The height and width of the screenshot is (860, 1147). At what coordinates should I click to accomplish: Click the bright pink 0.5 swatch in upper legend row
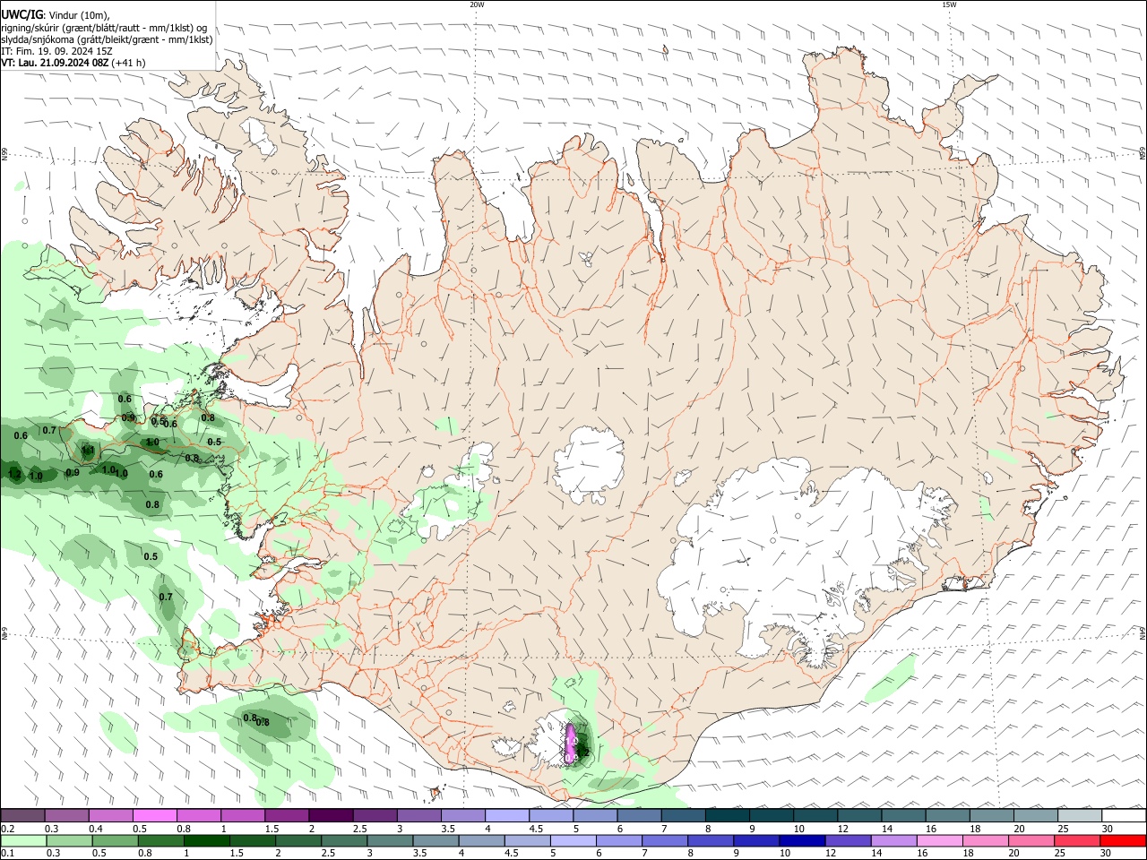pos(154,816)
